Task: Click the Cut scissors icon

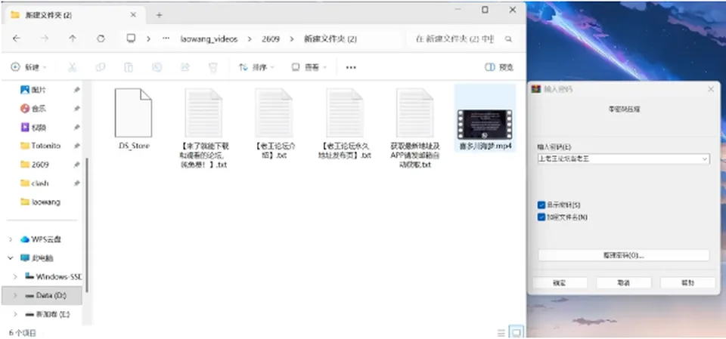Action: (x=72, y=67)
